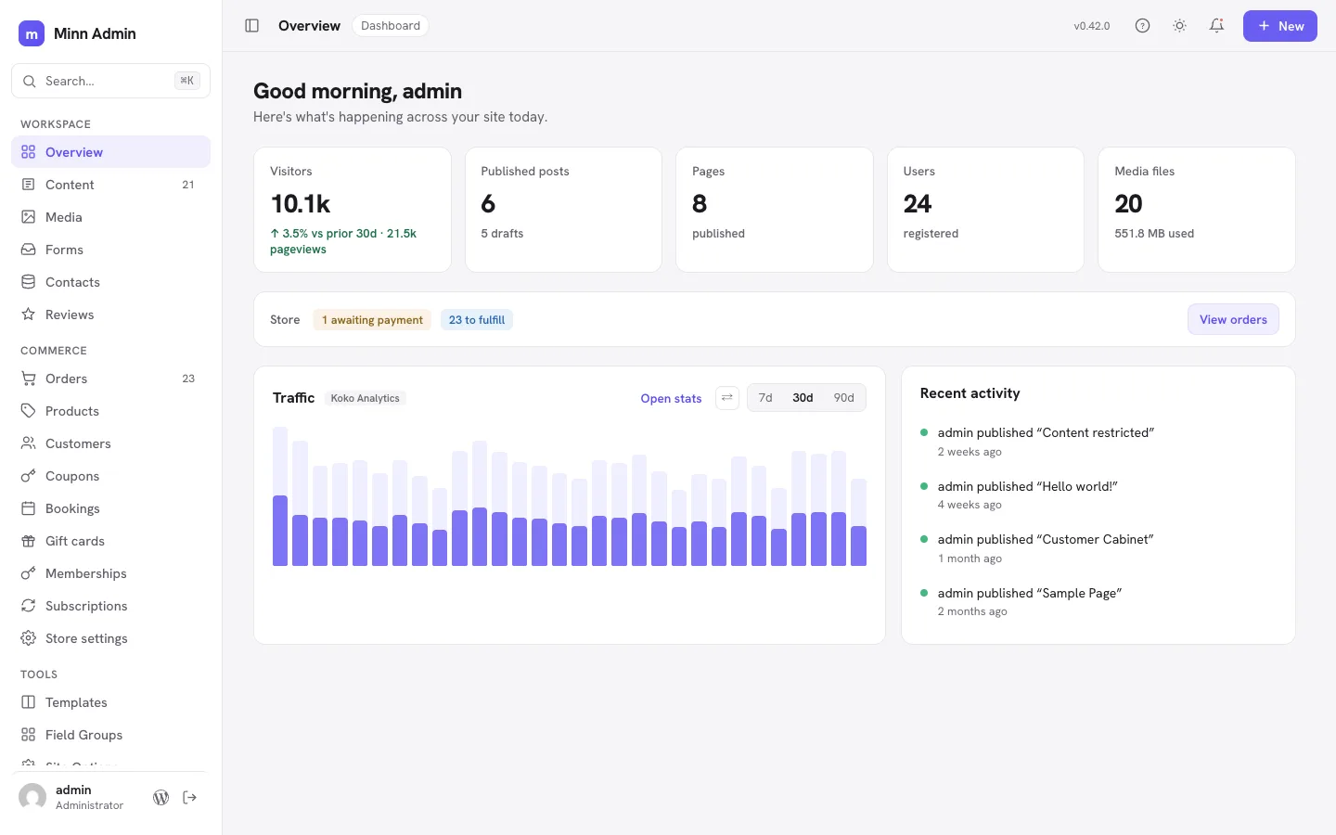The width and height of the screenshot is (1336, 835).
Task: Switch theme with the sun icon
Action: click(1179, 26)
